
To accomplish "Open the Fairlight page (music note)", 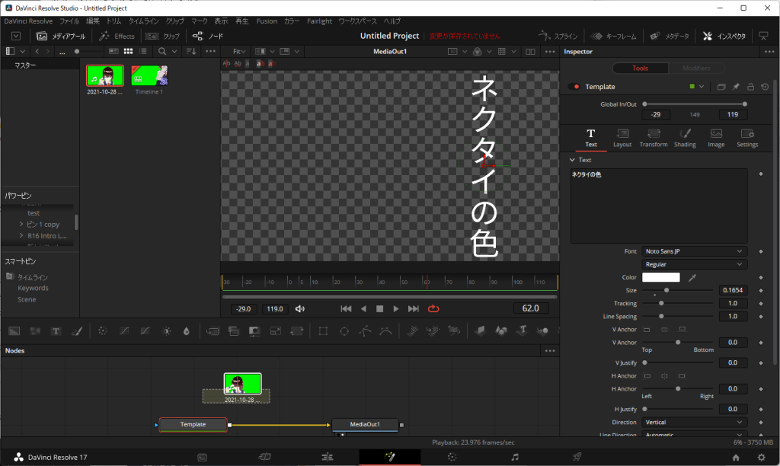I will click(x=514, y=457).
